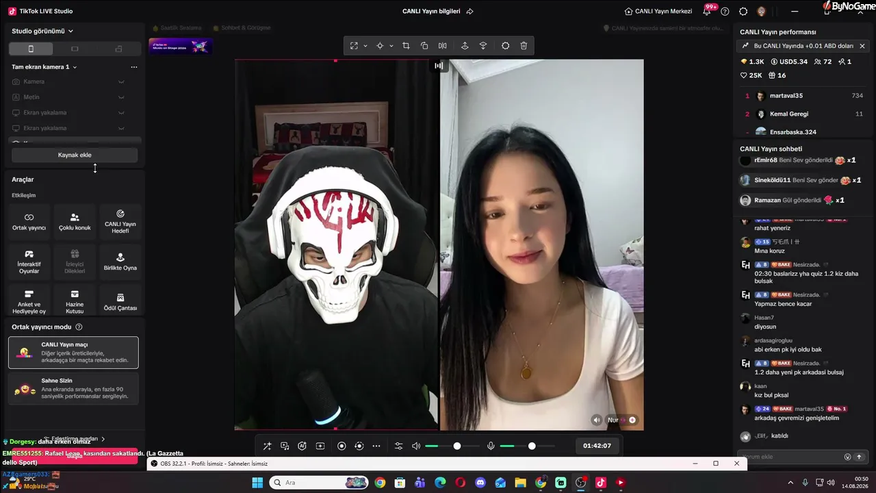Start recording with the record icon
876x493 pixels.
tap(342, 446)
